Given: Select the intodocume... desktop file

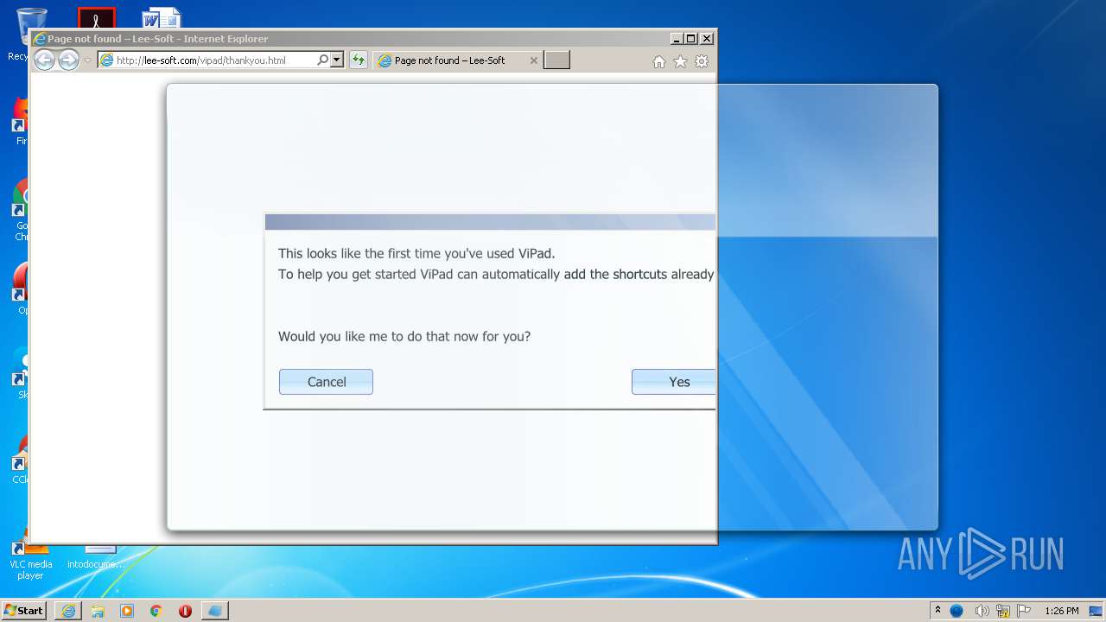Looking at the screenshot, I should click(x=96, y=557).
